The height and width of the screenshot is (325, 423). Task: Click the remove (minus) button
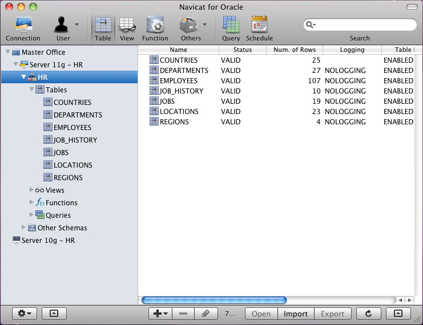(183, 314)
